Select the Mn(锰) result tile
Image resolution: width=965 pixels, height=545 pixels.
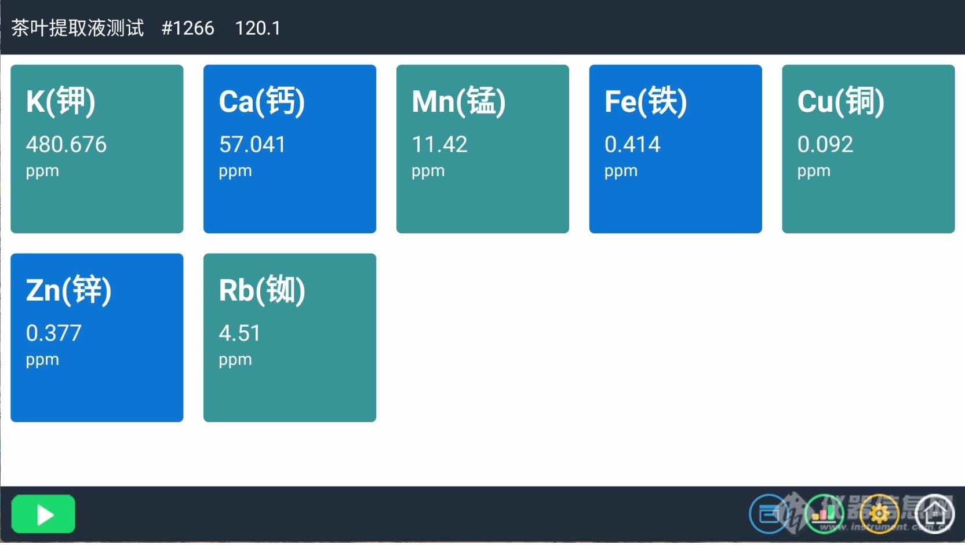(483, 149)
